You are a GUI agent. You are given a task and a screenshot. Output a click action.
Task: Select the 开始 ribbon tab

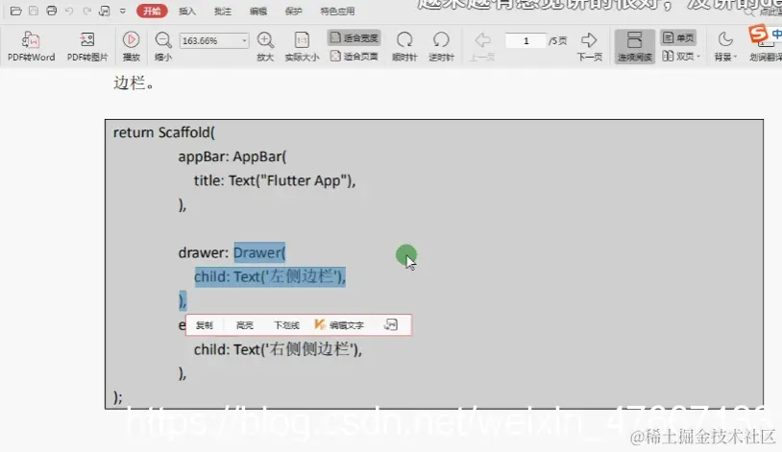[152, 11]
